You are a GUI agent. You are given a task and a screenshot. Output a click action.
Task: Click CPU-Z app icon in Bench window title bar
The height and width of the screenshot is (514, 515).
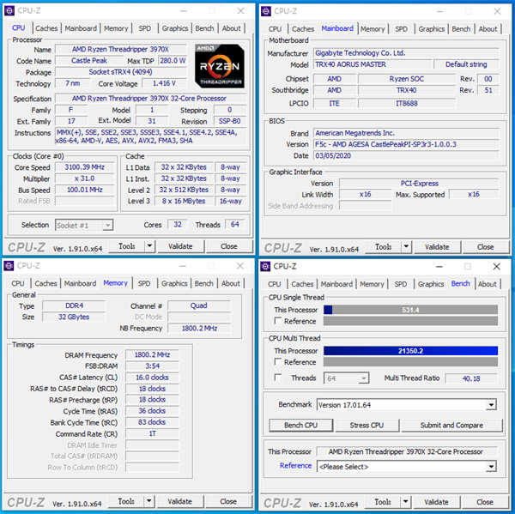point(265,266)
